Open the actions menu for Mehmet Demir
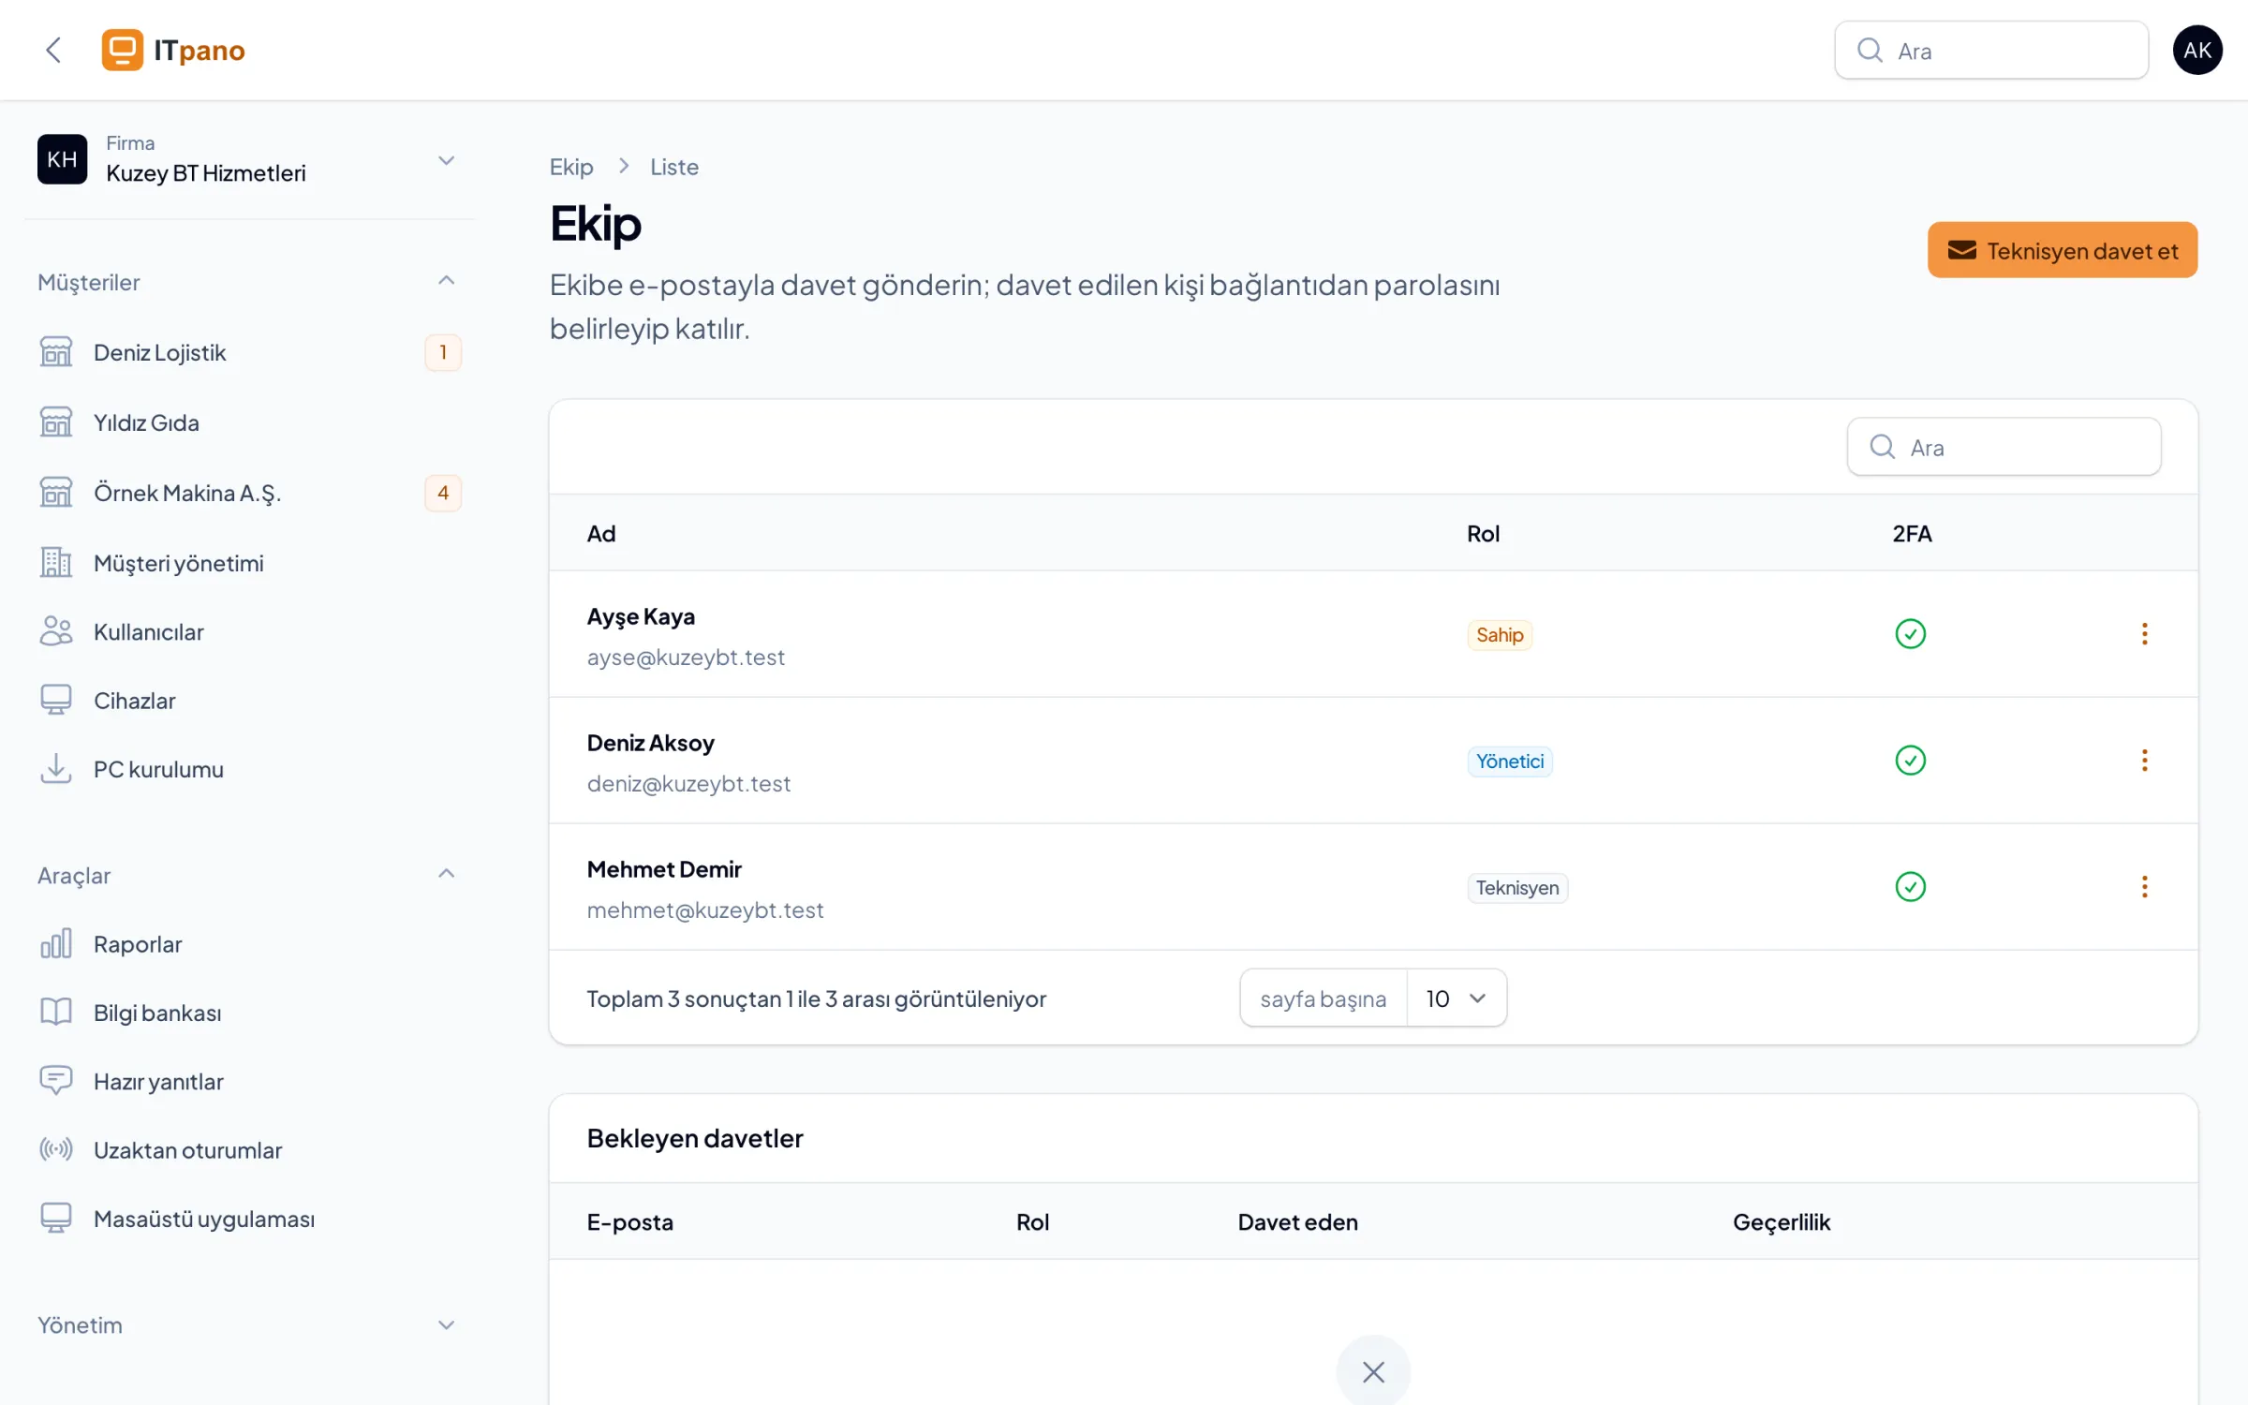Image resolution: width=2248 pixels, height=1405 pixels. 2144,887
